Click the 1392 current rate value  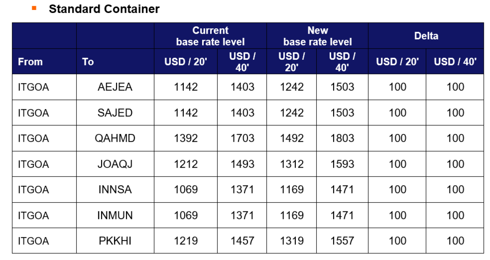[186, 138]
